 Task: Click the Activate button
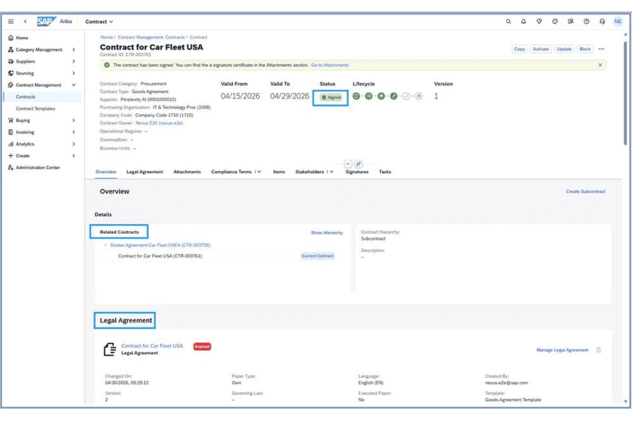[541, 49]
